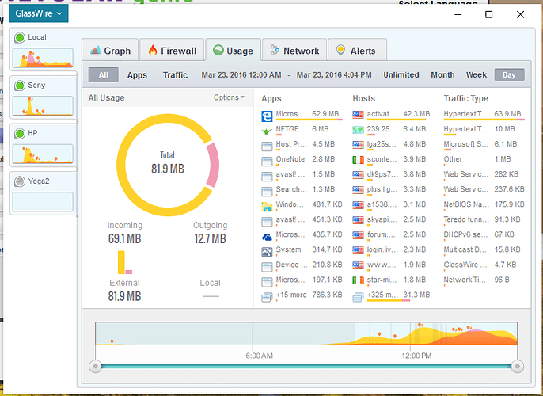Switch time range to Week
Image resolution: width=543 pixels, height=396 pixels.
pyautogui.click(x=477, y=75)
